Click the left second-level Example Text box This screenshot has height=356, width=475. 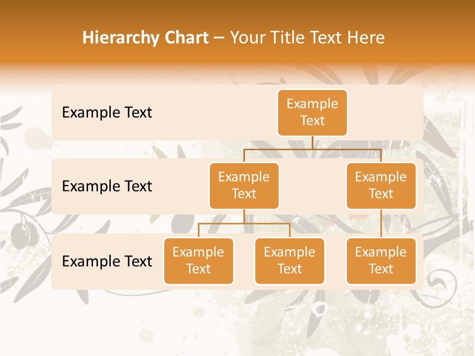click(x=244, y=185)
